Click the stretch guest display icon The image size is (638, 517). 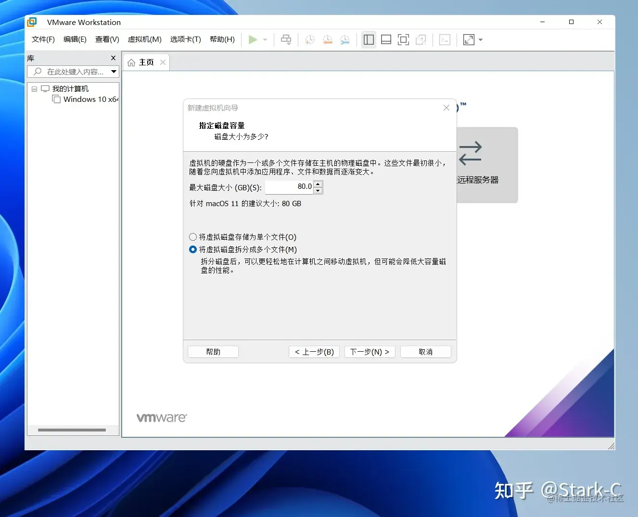(469, 40)
